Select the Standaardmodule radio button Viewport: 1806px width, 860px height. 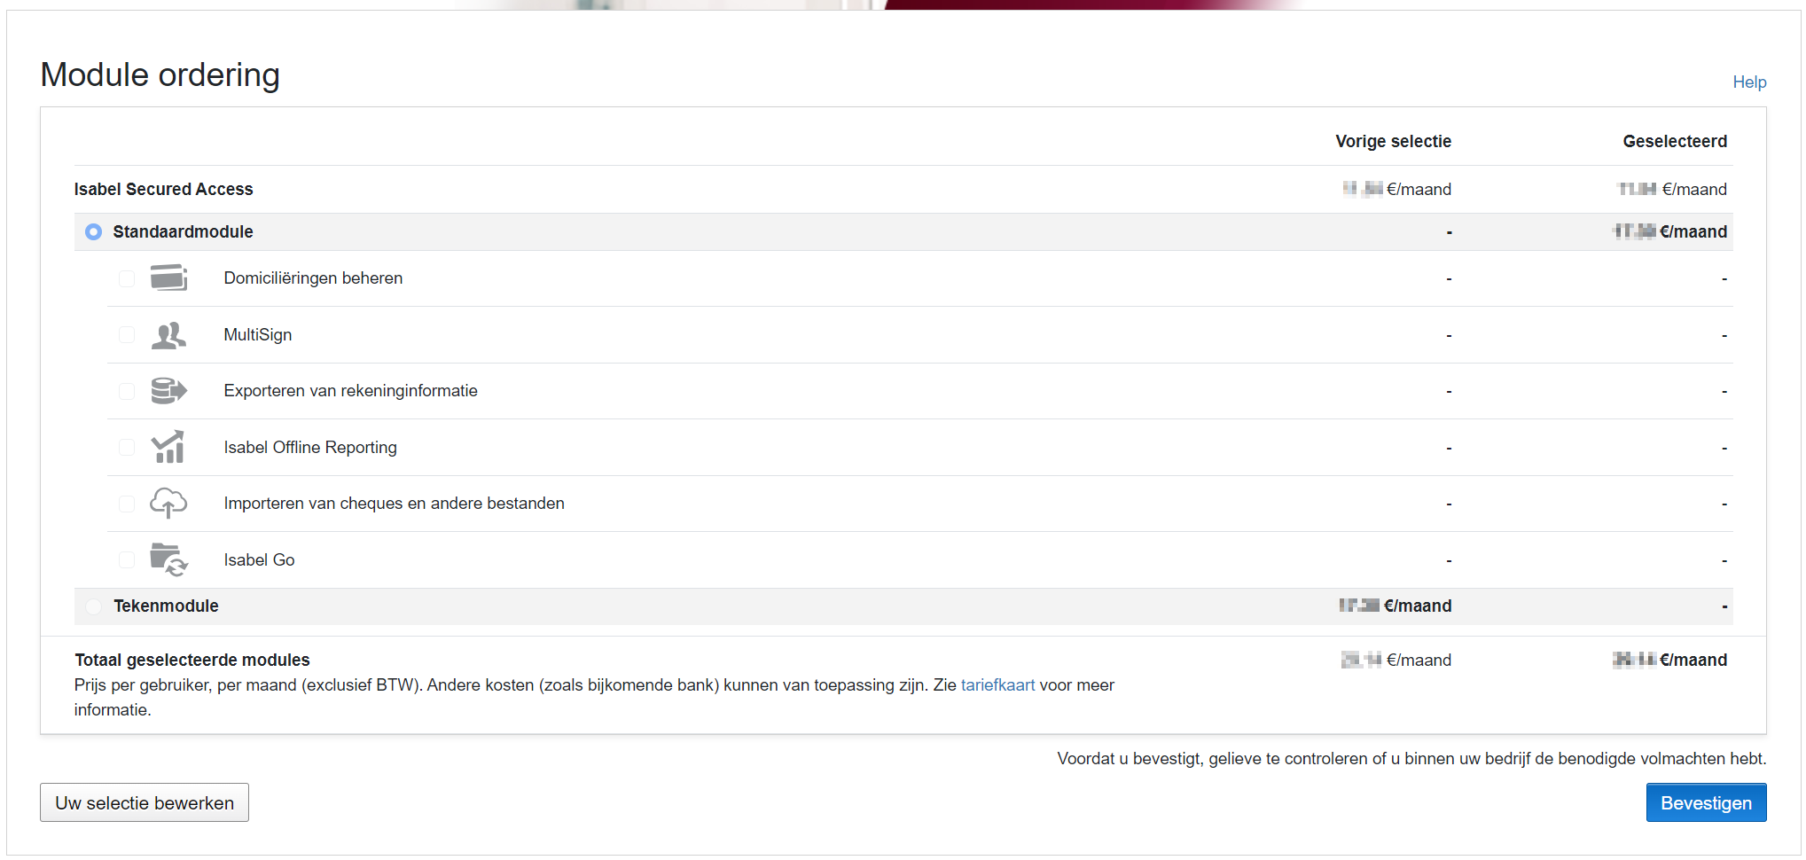[93, 231]
